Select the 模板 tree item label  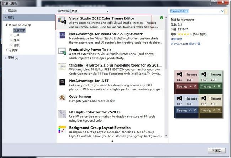(x=16, y=45)
